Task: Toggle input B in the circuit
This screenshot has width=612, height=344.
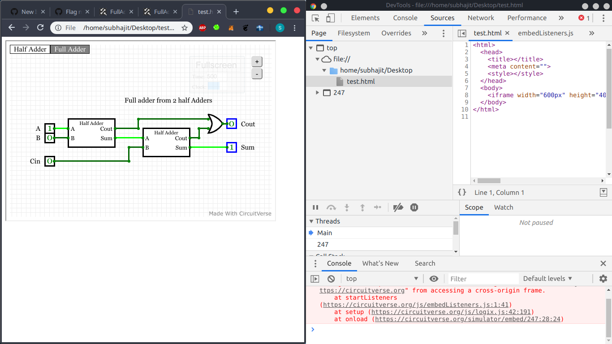Action: point(50,138)
